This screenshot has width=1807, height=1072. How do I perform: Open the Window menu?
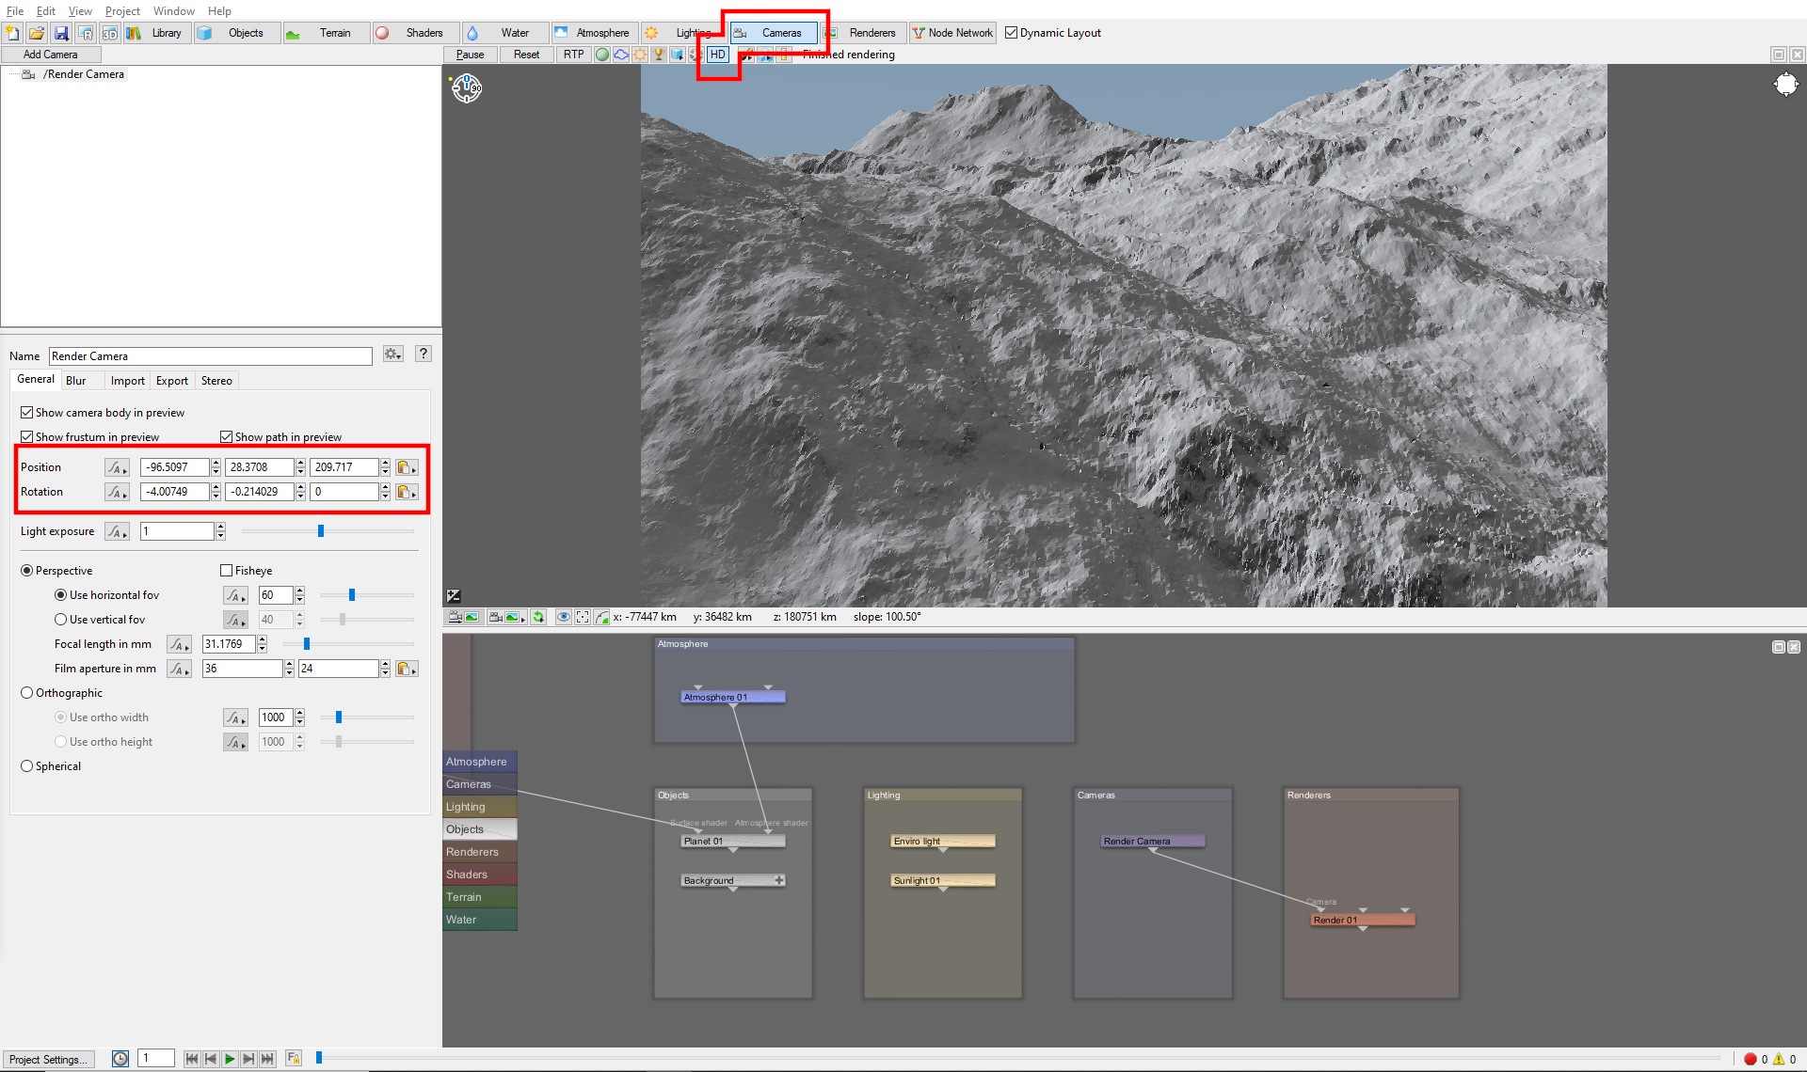click(x=174, y=11)
